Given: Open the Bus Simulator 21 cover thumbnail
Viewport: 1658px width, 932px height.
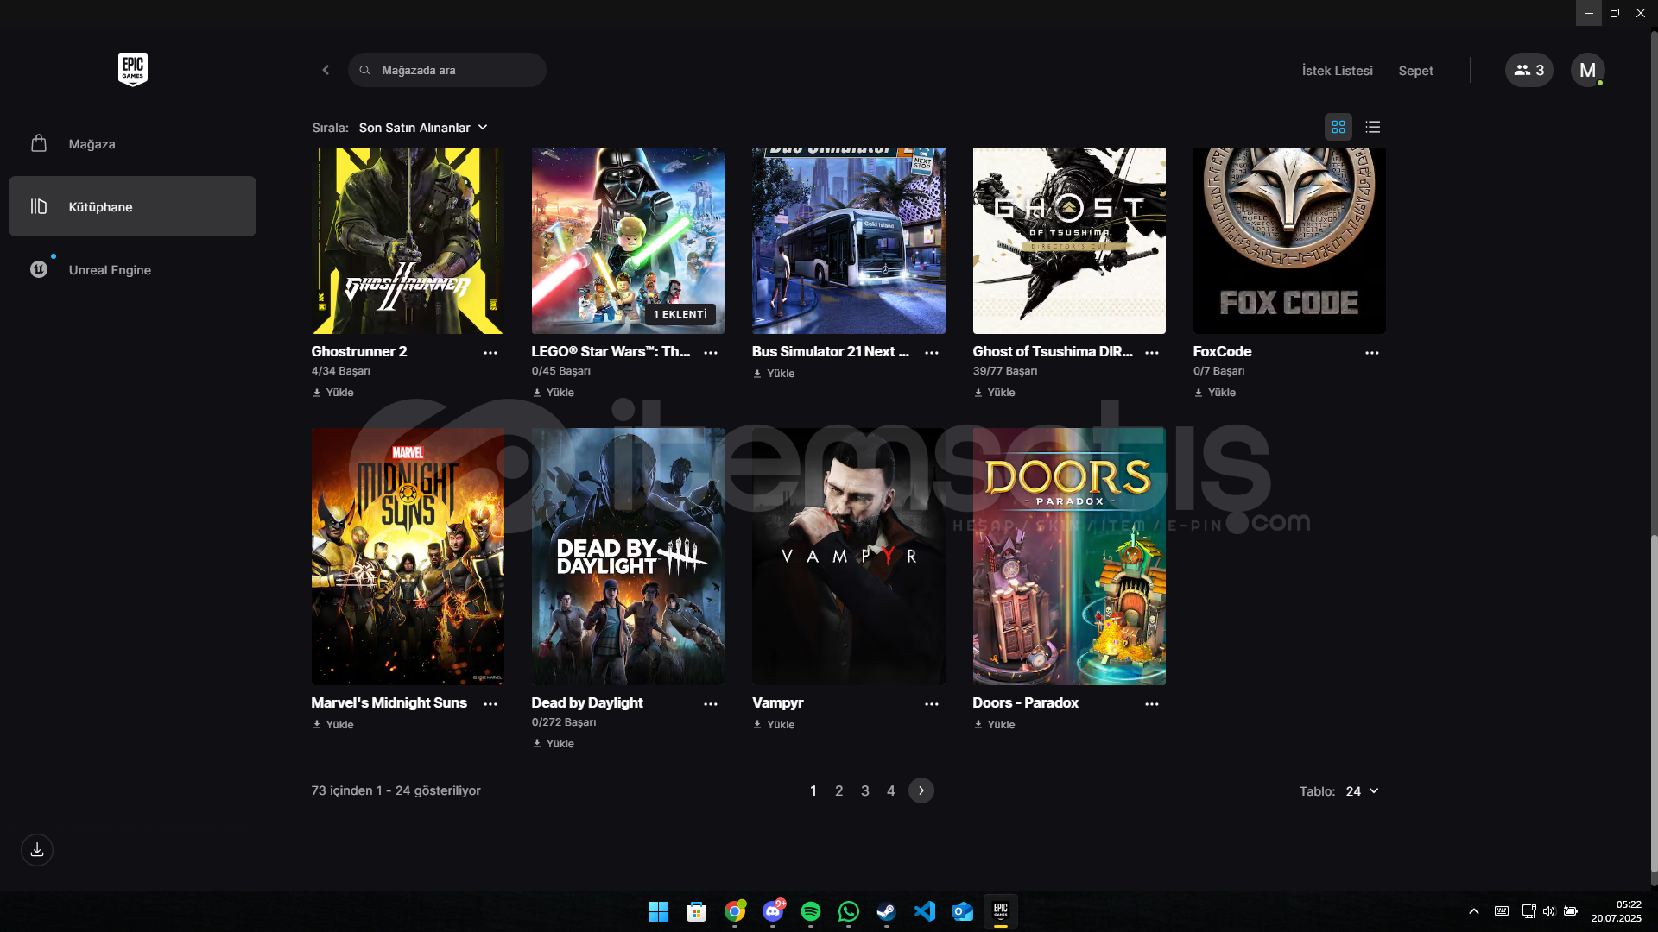Looking at the screenshot, I should [x=848, y=241].
